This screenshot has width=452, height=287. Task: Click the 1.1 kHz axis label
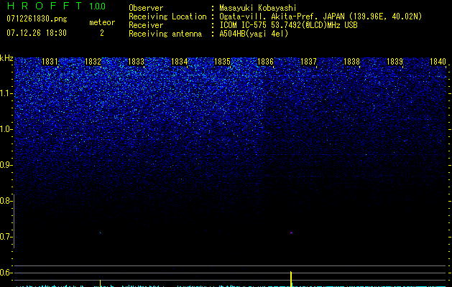(x=6, y=93)
